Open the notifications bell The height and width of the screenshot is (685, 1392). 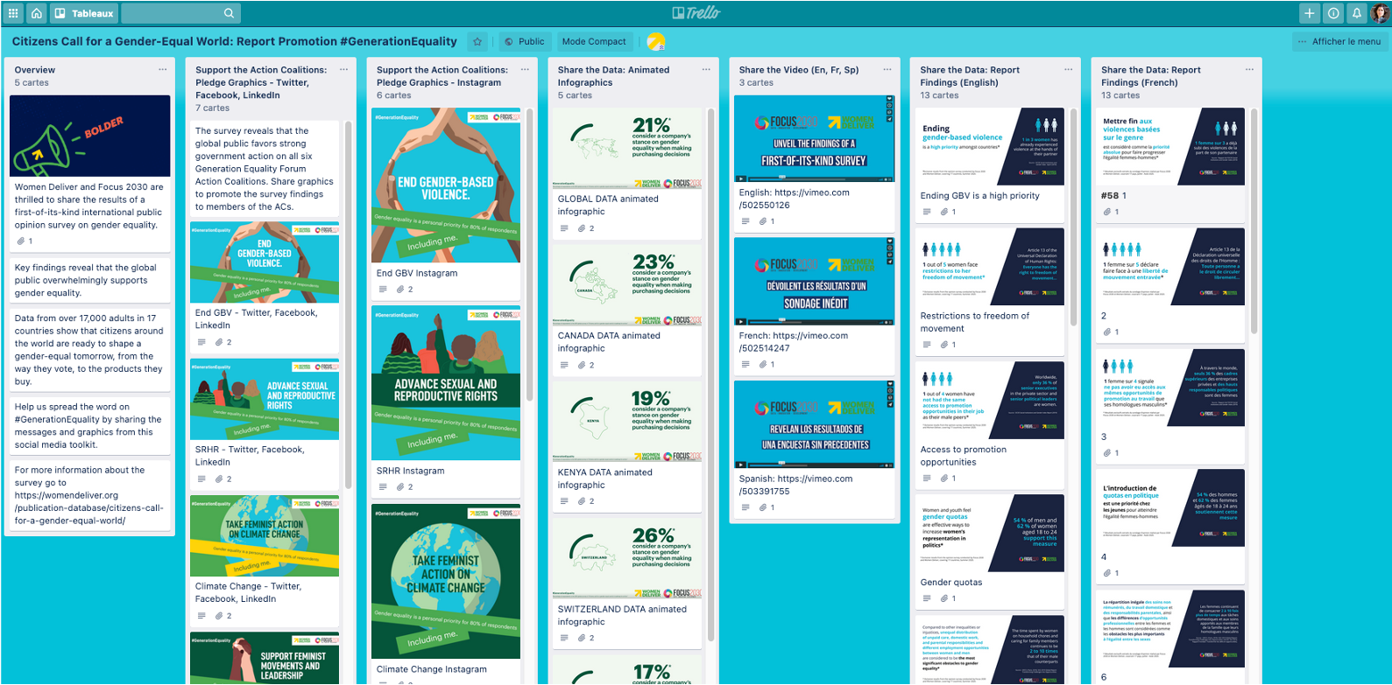1356,13
